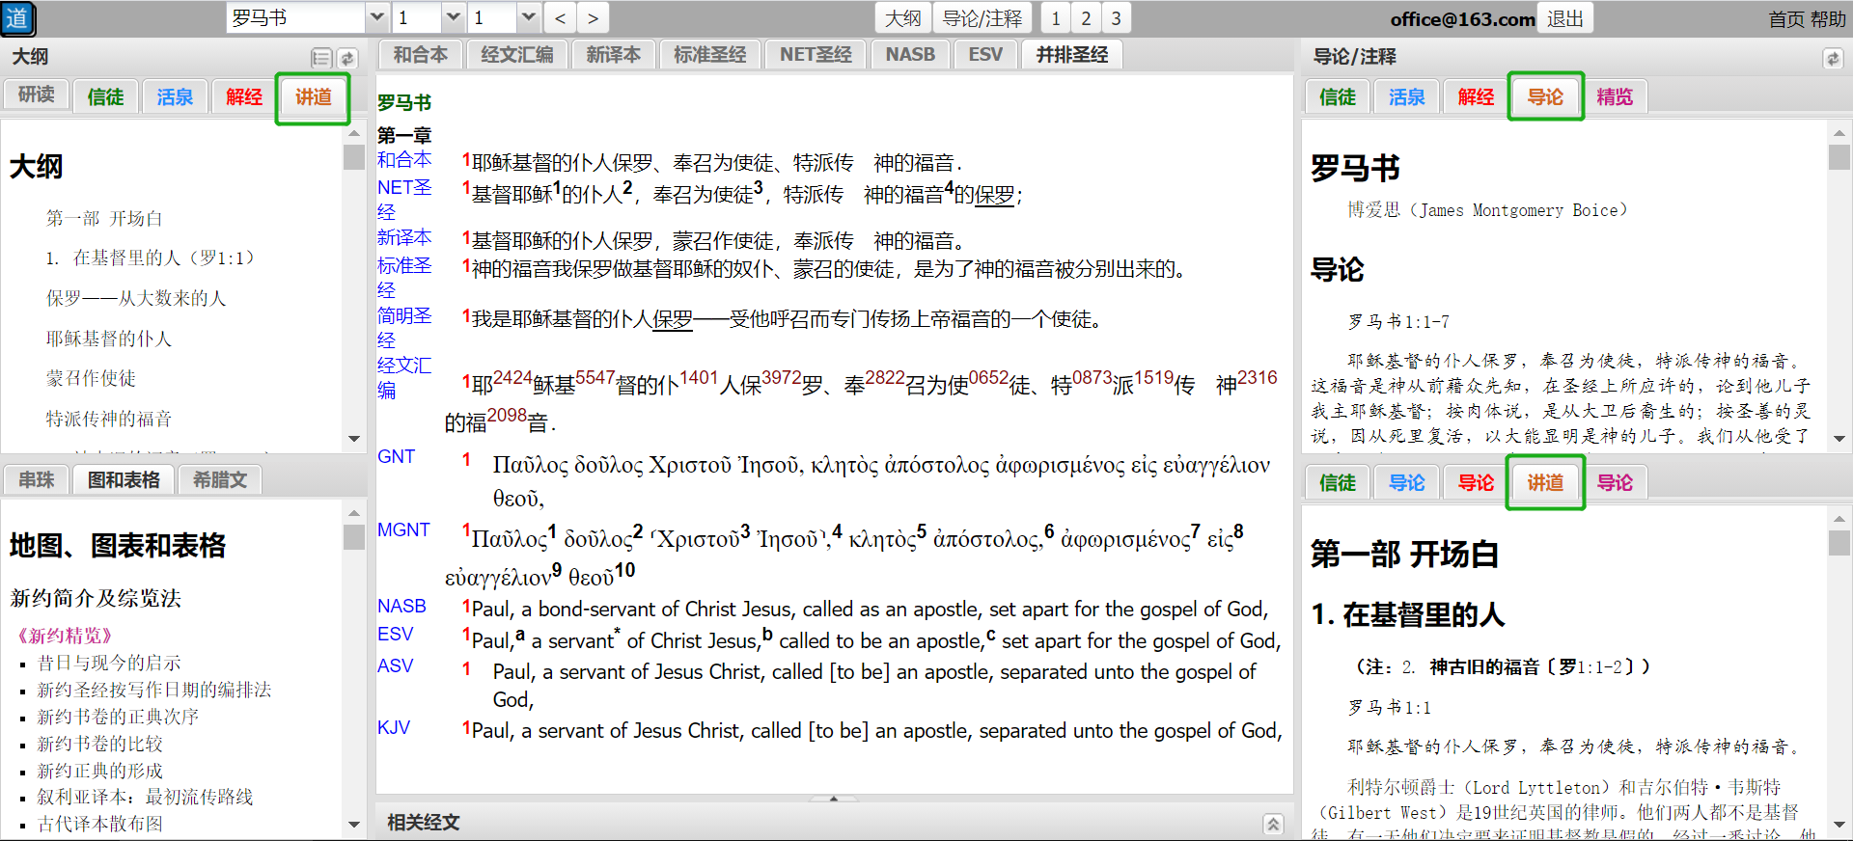Click the 大纲 panel vertical scrollbar thumb

(x=353, y=157)
